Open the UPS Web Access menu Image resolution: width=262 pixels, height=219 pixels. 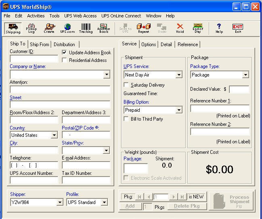(80, 16)
